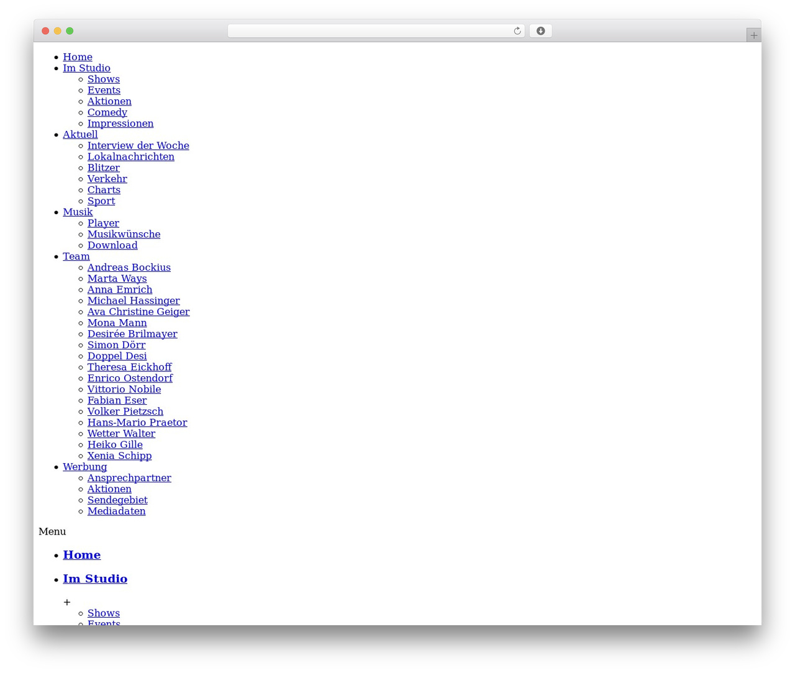Open the Werbung section link
Viewport: 795px width, 673px height.
coord(84,467)
